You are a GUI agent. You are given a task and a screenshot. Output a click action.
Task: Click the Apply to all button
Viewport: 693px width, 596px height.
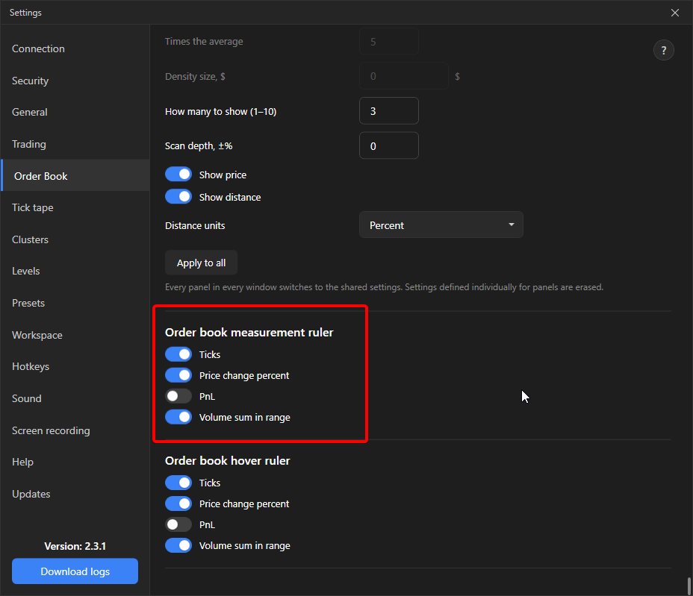click(x=201, y=263)
